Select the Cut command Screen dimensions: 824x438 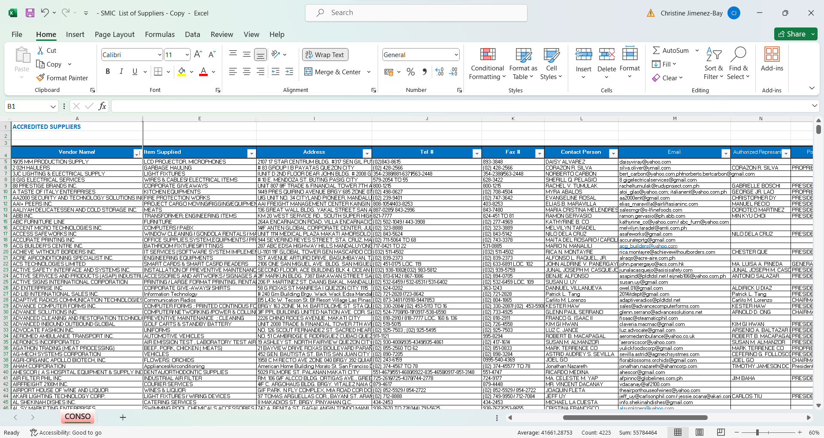[x=46, y=51]
